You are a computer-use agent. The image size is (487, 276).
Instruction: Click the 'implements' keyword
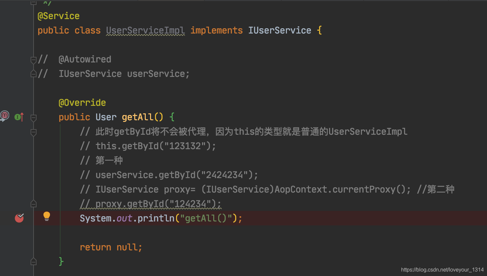[217, 30]
